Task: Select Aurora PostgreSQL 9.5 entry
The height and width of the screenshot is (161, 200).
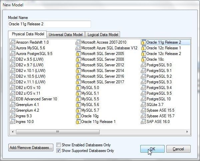Action: pyautogui.click(x=31, y=54)
